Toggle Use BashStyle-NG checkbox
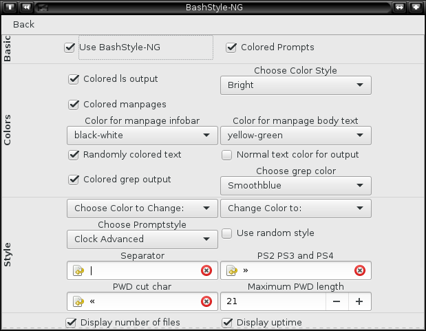This screenshot has width=426, height=331. pyautogui.click(x=70, y=47)
